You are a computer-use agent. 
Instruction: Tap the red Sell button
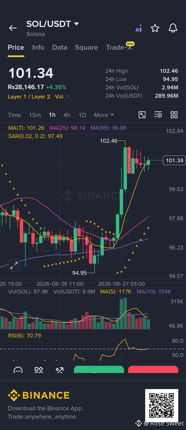pos(153,370)
